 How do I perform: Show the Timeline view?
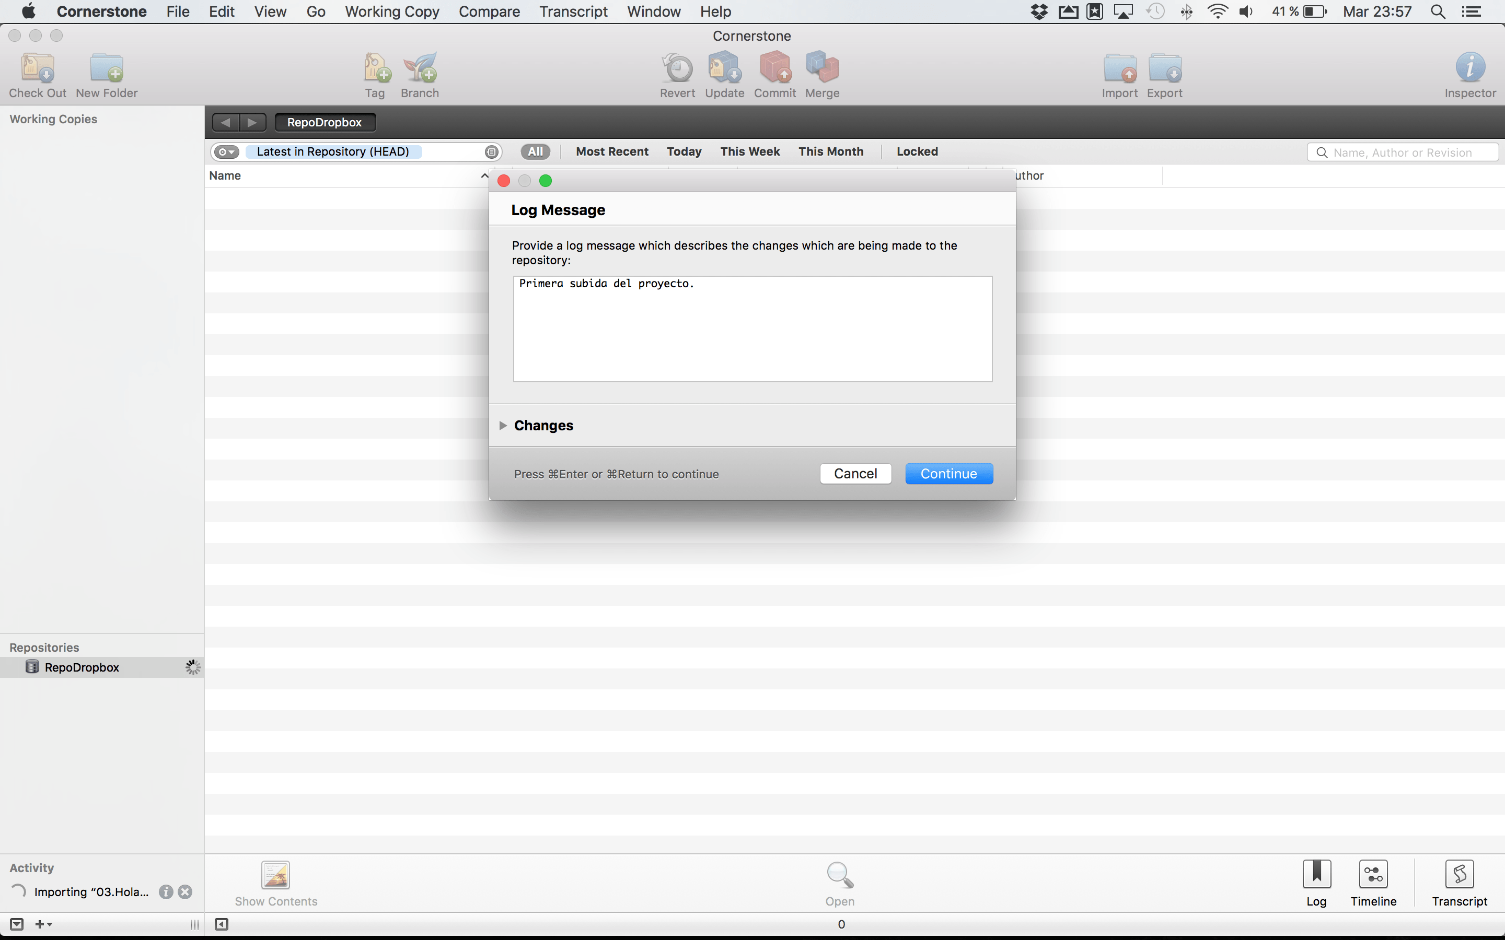click(1373, 875)
